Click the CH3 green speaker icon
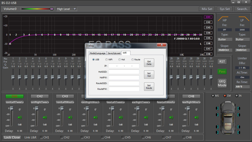This screenshot has width=252, height=142. pyautogui.click(x=70, y=118)
